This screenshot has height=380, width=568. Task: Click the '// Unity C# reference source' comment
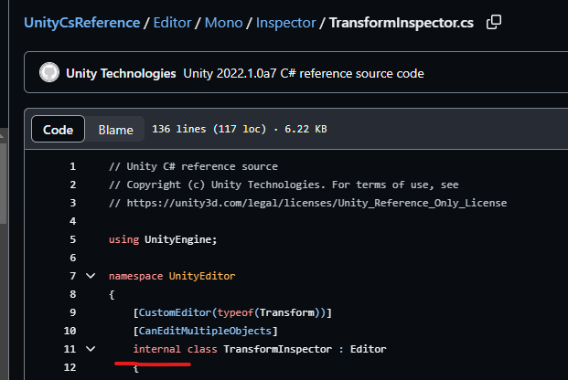tap(193, 166)
